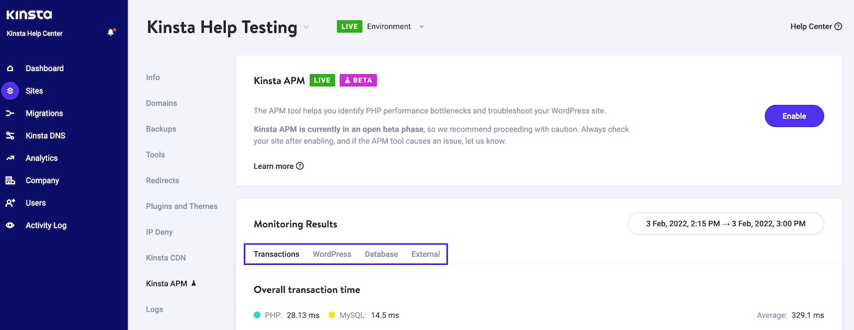This screenshot has width=854, height=330.
Task: Open Users in the sidebar
Action: tap(35, 203)
